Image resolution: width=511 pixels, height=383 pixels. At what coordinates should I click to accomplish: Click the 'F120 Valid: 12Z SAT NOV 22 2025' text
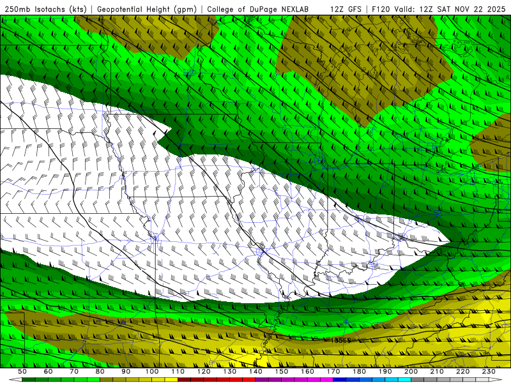tap(438, 10)
